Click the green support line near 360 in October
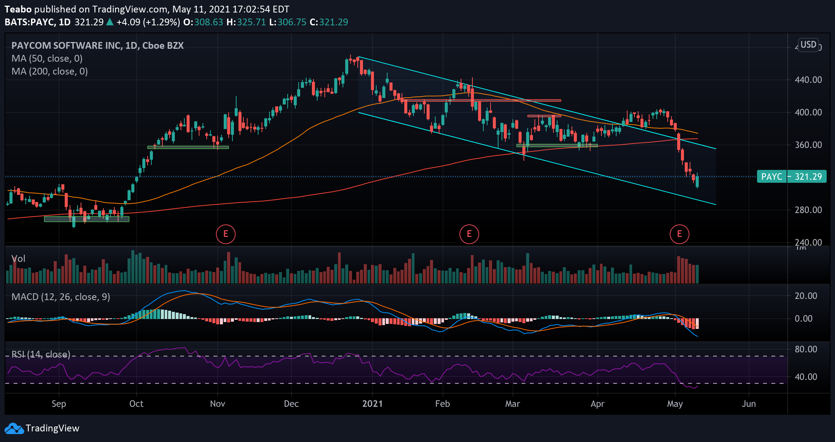The height and width of the screenshot is (442, 835). tap(188, 147)
